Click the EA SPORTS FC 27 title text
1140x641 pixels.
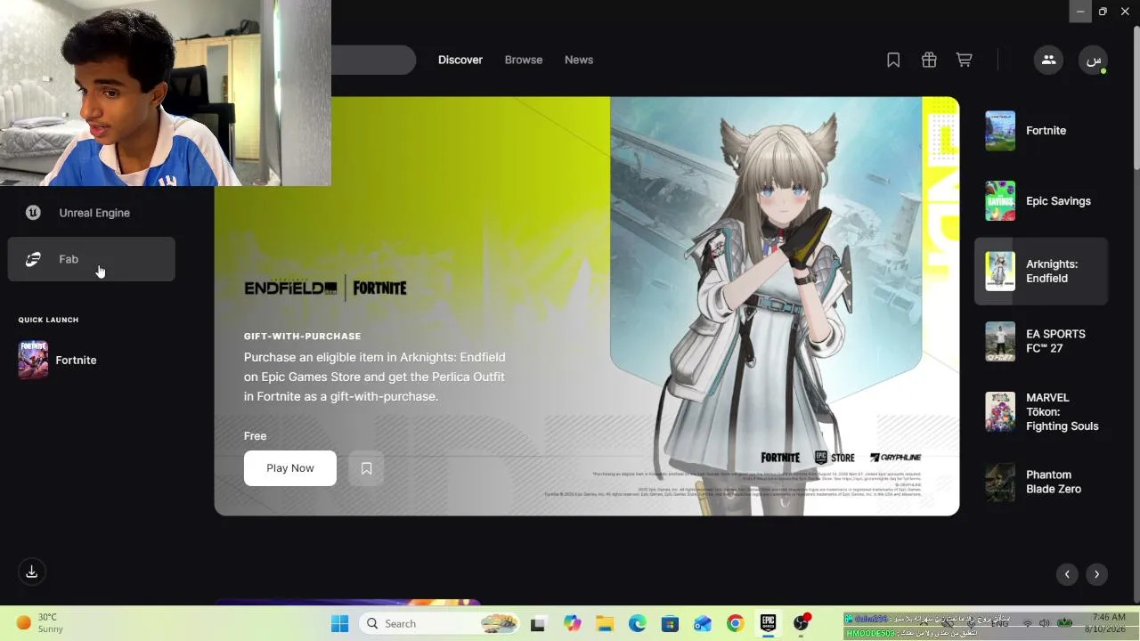coord(1055,341)
